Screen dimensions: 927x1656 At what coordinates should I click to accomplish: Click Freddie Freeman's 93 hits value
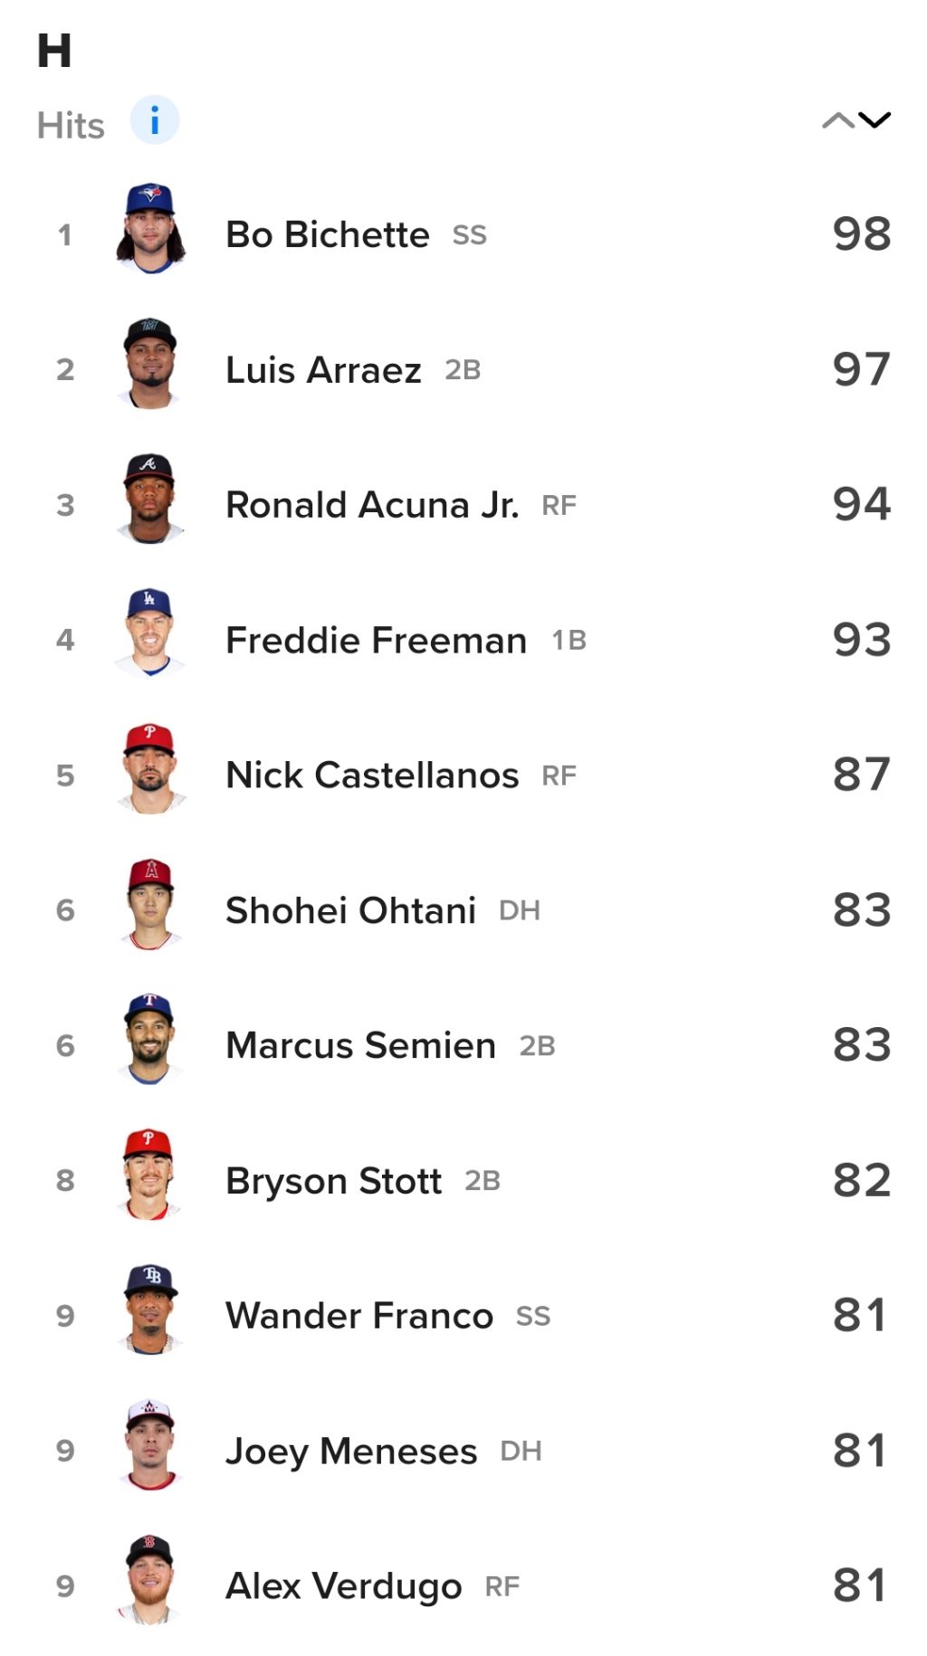861,640
